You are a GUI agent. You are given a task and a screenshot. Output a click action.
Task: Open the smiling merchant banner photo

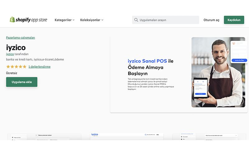click(x=218, y=72)
